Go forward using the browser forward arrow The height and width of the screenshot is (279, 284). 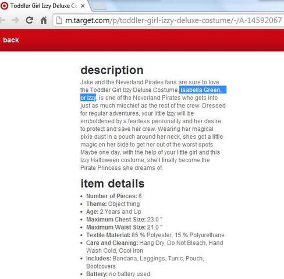15,20
